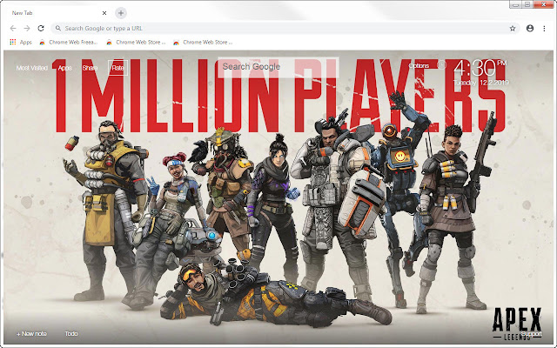Viewport: 557px width, 348px height.
Task: Bookmark this page with the star icon
Action: [x=513, y=29]
